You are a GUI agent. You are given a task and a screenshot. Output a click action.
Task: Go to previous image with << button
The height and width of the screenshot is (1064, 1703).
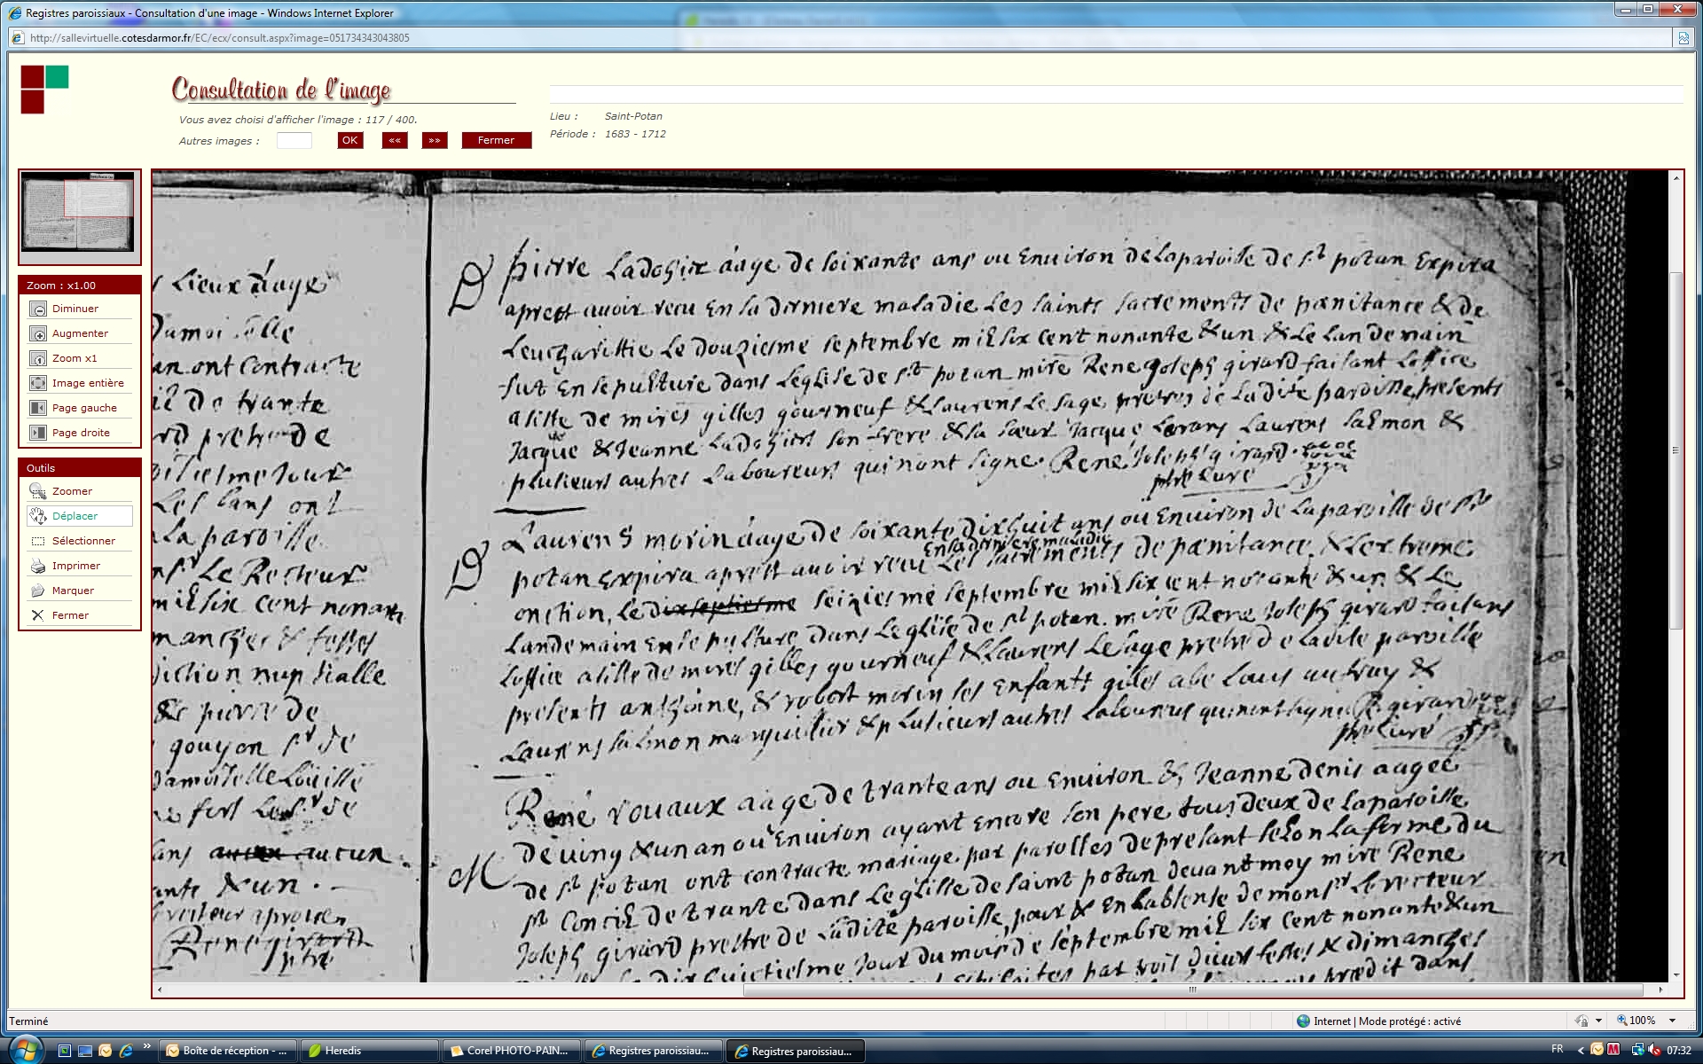[395, 140]
